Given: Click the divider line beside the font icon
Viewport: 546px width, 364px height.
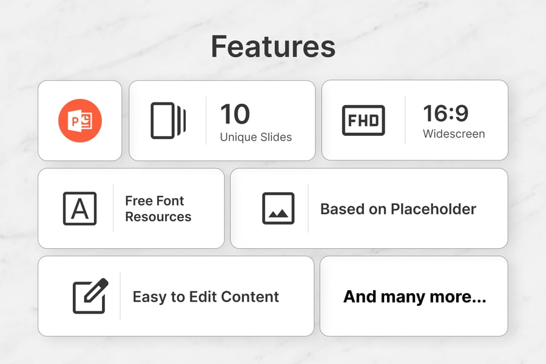Looking at the screenshot, I should tap(113, 209).
